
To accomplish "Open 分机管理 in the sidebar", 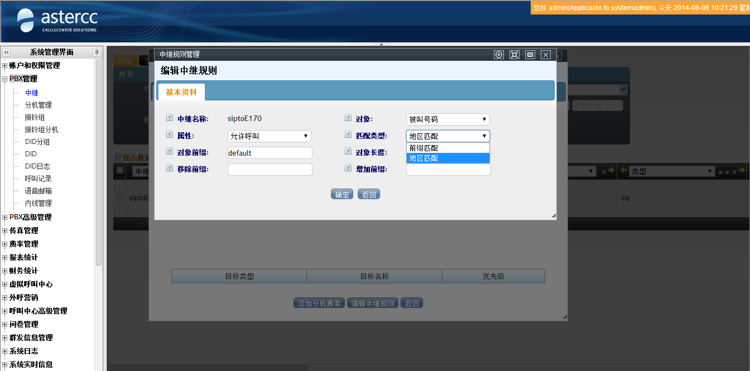I will click(x=38, y=105).
